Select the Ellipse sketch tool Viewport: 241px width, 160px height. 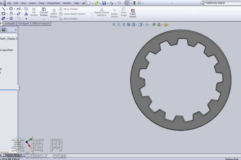(x=19, y=14)
